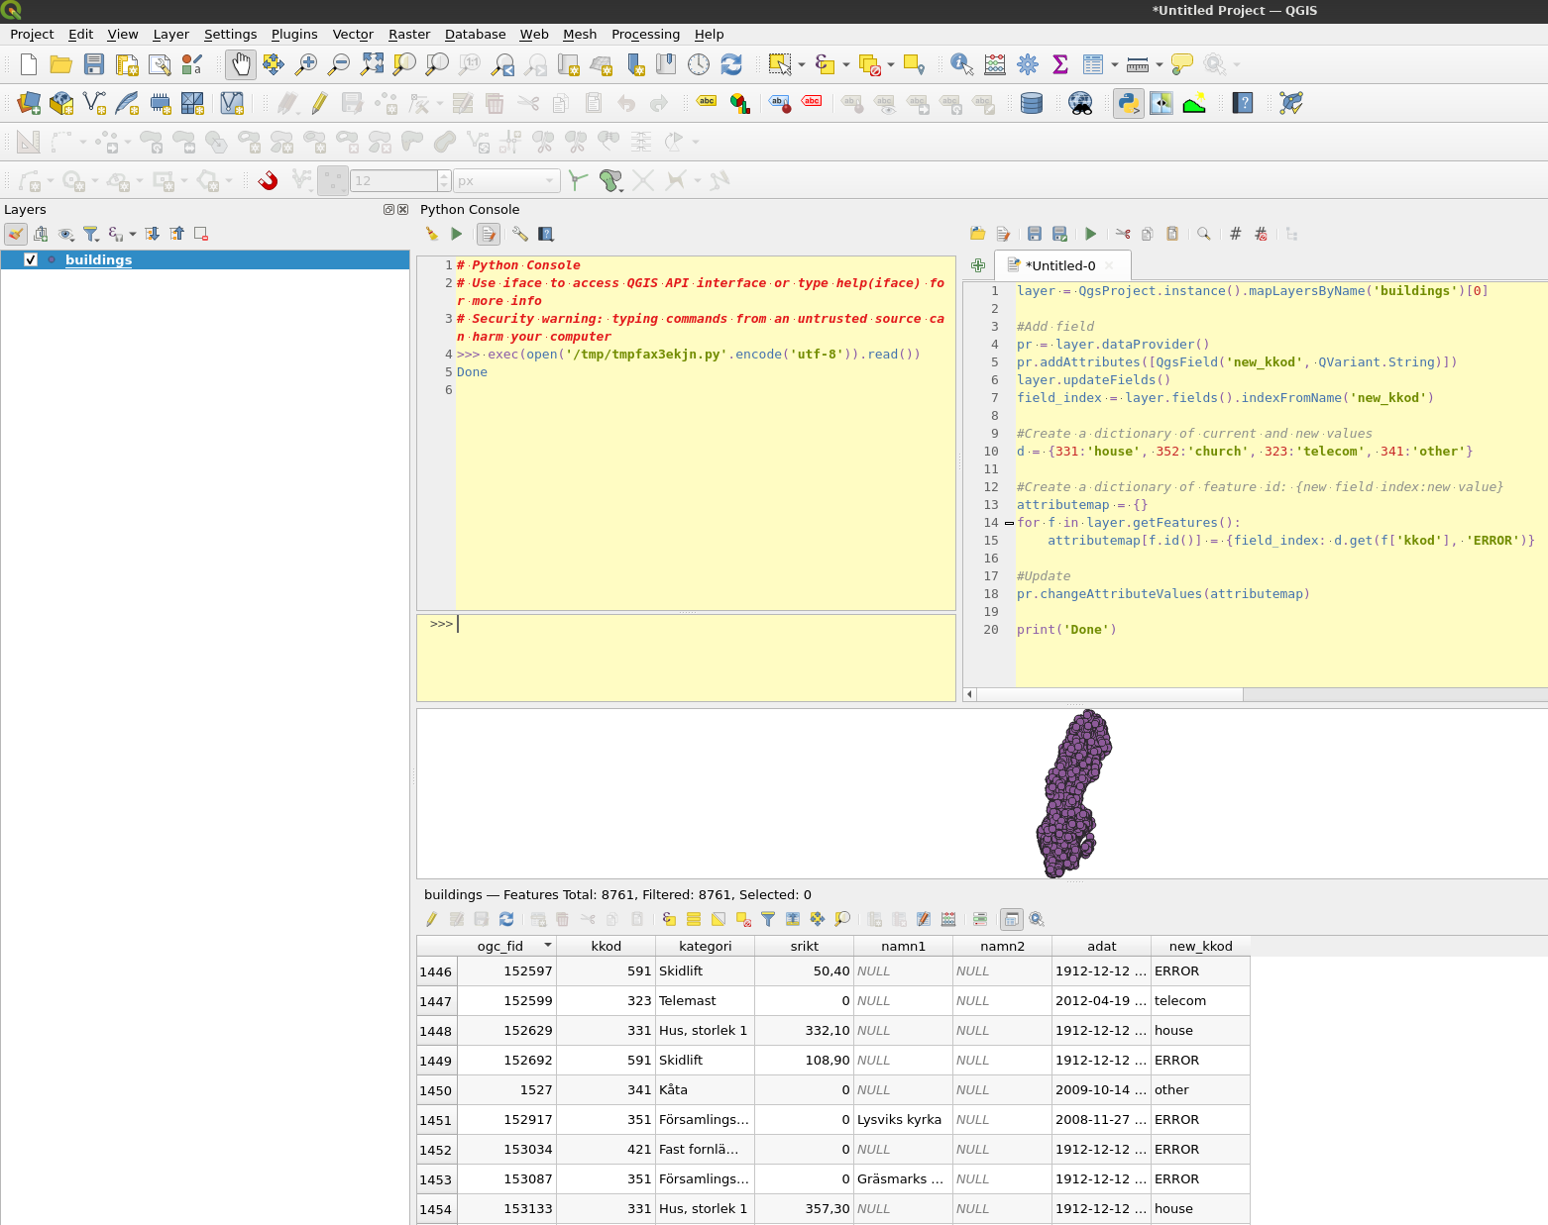Click the Python console input prompt
The width and height of the screenshot is (1548, 1225).
(x=686, y=658)
